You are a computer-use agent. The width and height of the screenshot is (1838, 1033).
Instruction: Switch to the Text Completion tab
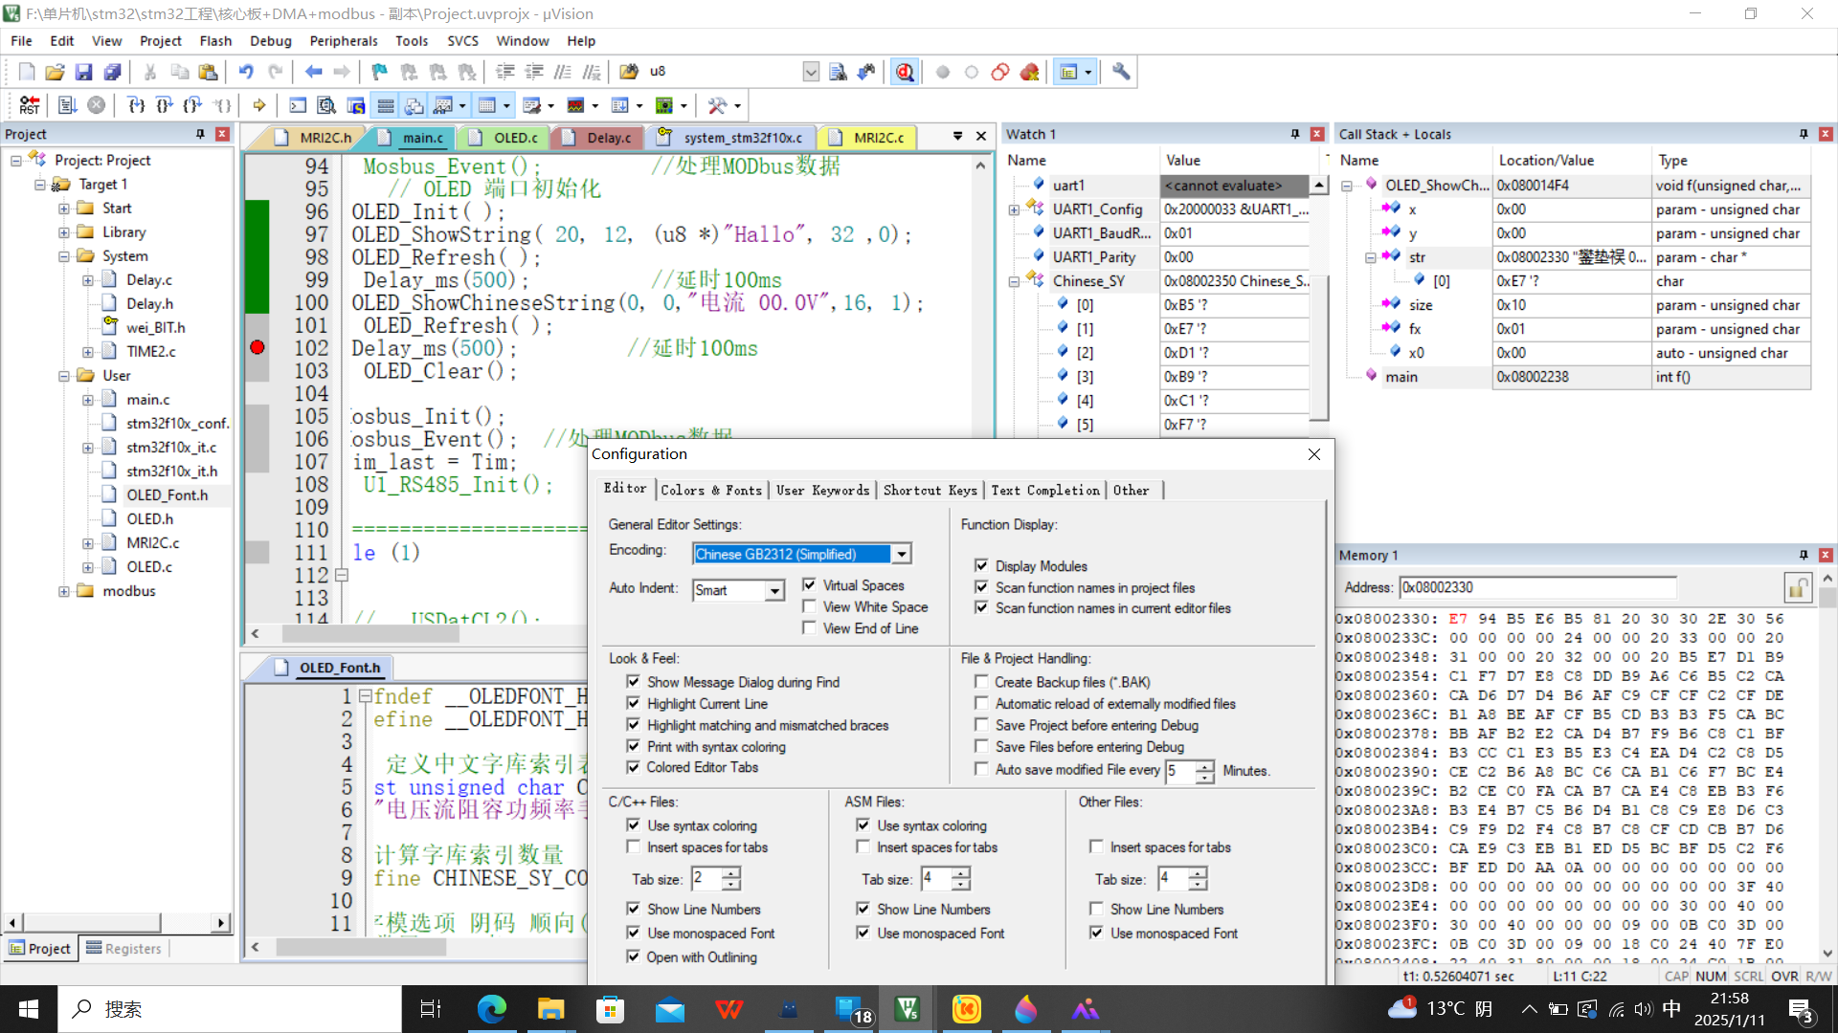pyautogui.click(x=1045, y=490)
